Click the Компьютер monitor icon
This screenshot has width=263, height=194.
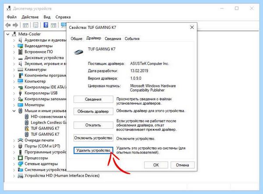(20, 81)
